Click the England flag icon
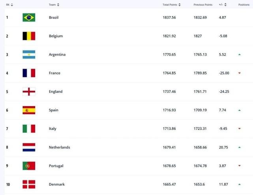 pyautogui.click(x=29, y=92)
